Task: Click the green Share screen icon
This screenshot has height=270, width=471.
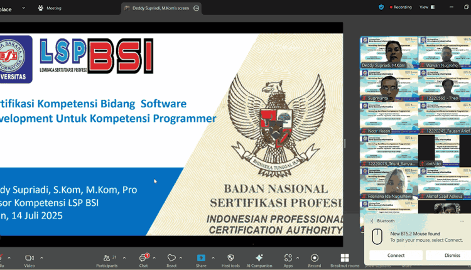Action: point(201,258)
